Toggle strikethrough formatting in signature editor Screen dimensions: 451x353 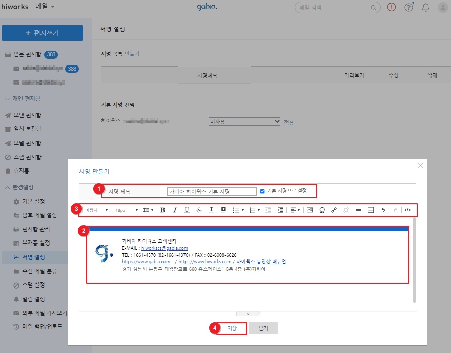(x=199, y=210)
